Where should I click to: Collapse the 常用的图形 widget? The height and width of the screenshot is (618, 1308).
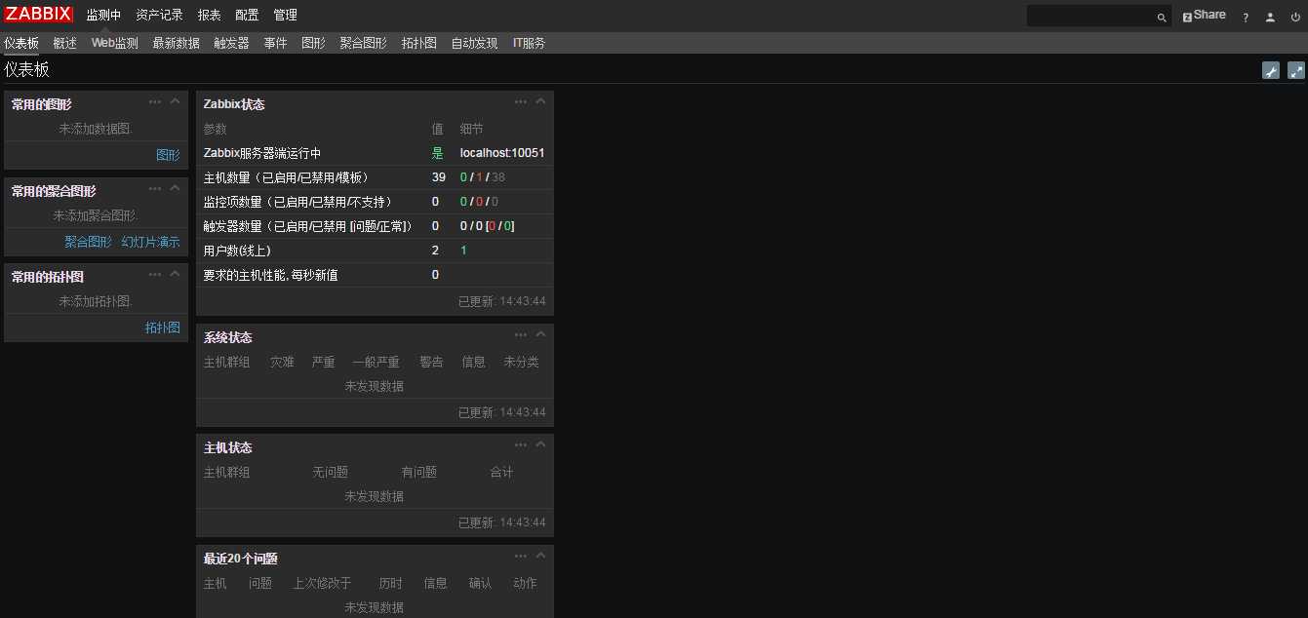[176, 101]
